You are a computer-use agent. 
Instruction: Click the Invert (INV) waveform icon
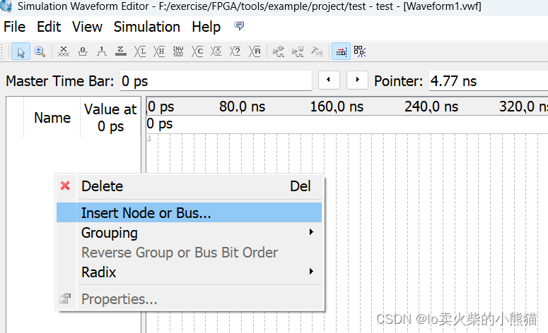[178, 52]
